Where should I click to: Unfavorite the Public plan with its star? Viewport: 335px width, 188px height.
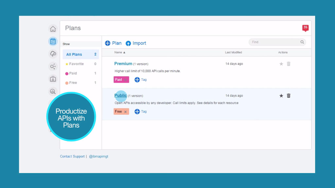pos(281,96)
